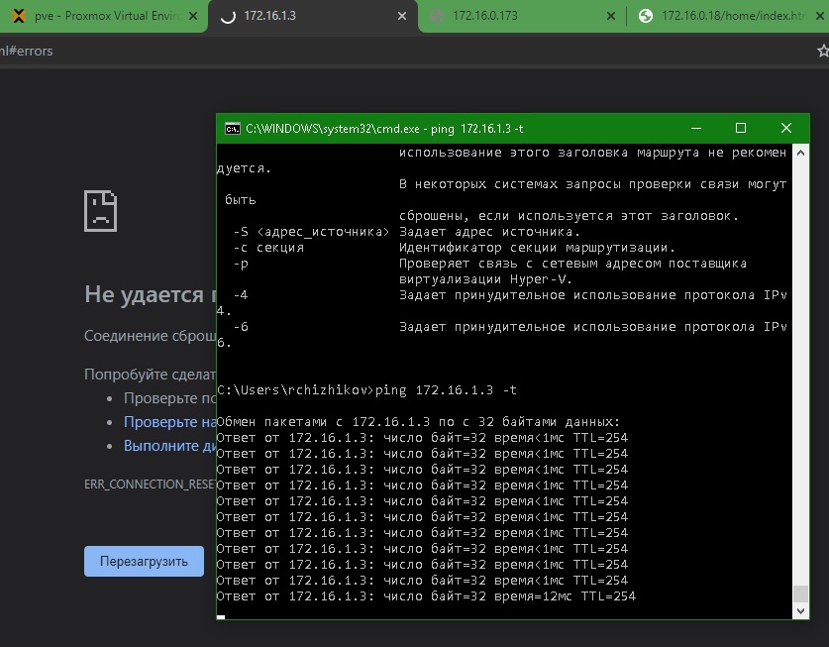Screen dimensions: 829x647
Task: Maximize the cmd.exe ping window
Action: coord(741,128)
